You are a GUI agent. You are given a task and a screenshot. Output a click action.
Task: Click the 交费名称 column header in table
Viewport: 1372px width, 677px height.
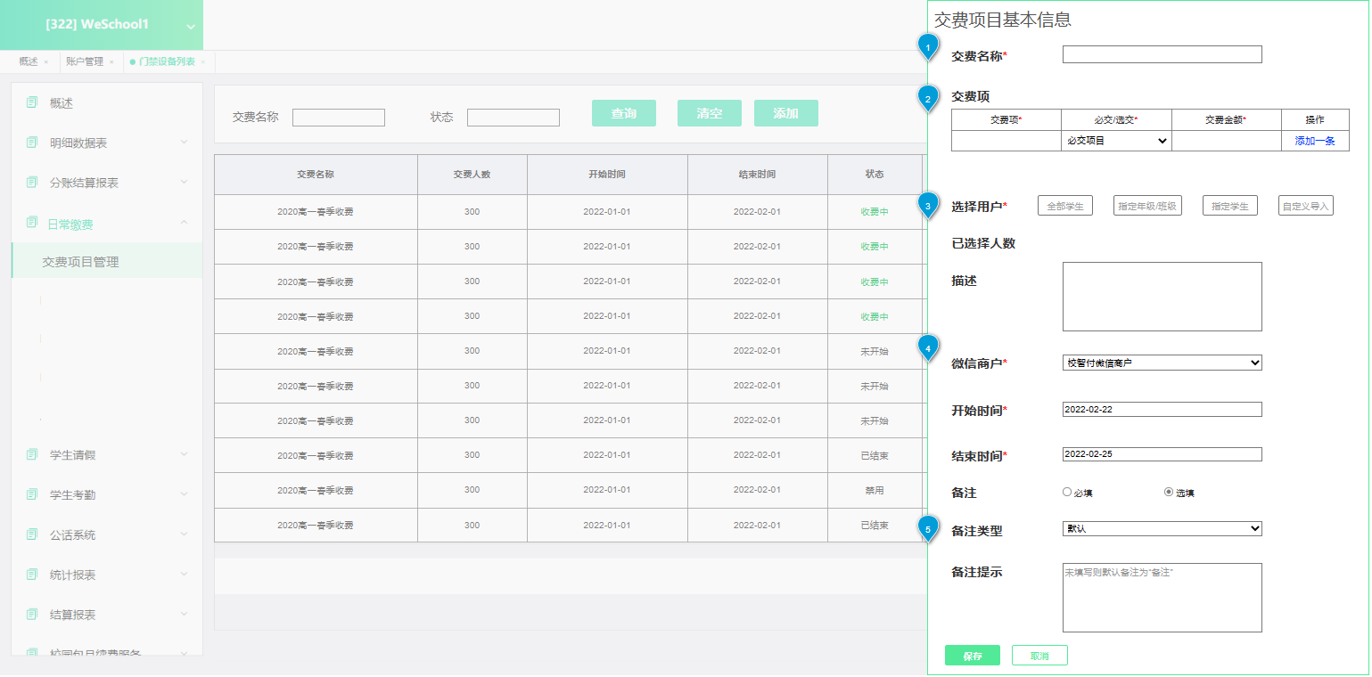tap(316, 175)
